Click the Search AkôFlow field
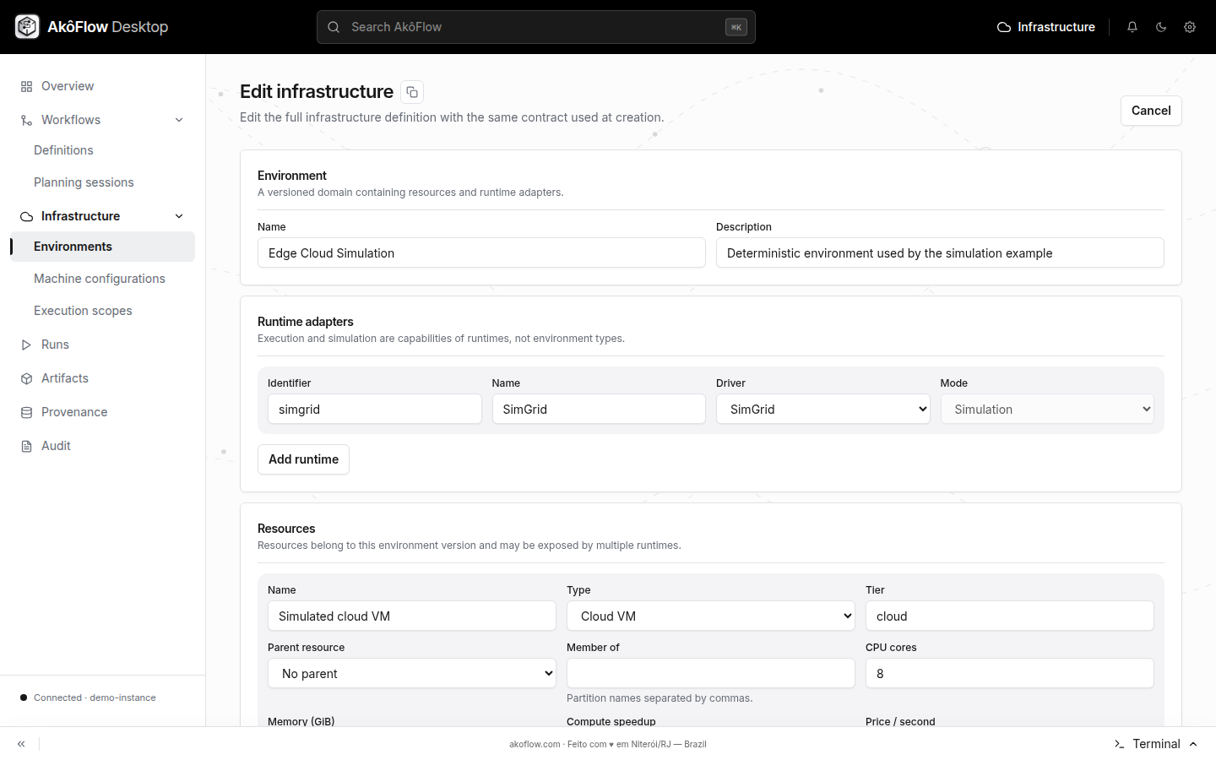The height and width of the screenshot is (760, 1216). [536, 27]
